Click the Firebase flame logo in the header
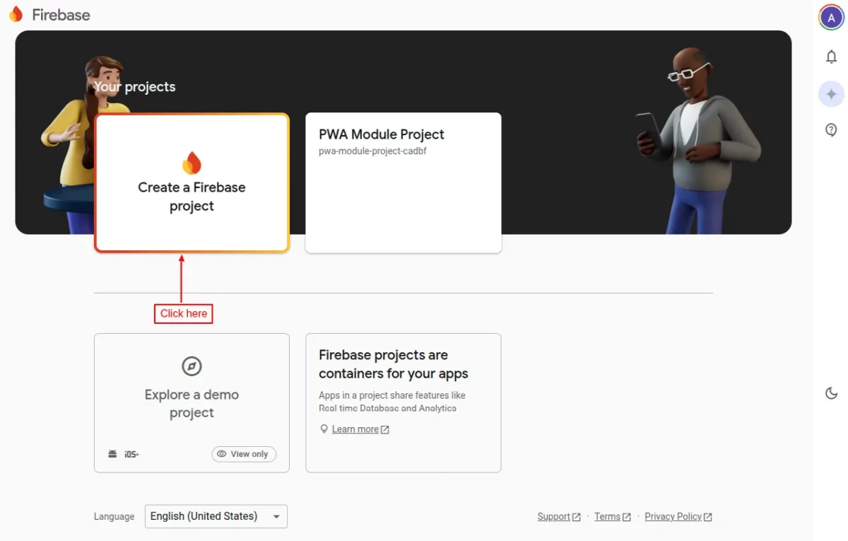Image resolution: width=848 pixels, height=541 pixels. [x=16, y=14]
